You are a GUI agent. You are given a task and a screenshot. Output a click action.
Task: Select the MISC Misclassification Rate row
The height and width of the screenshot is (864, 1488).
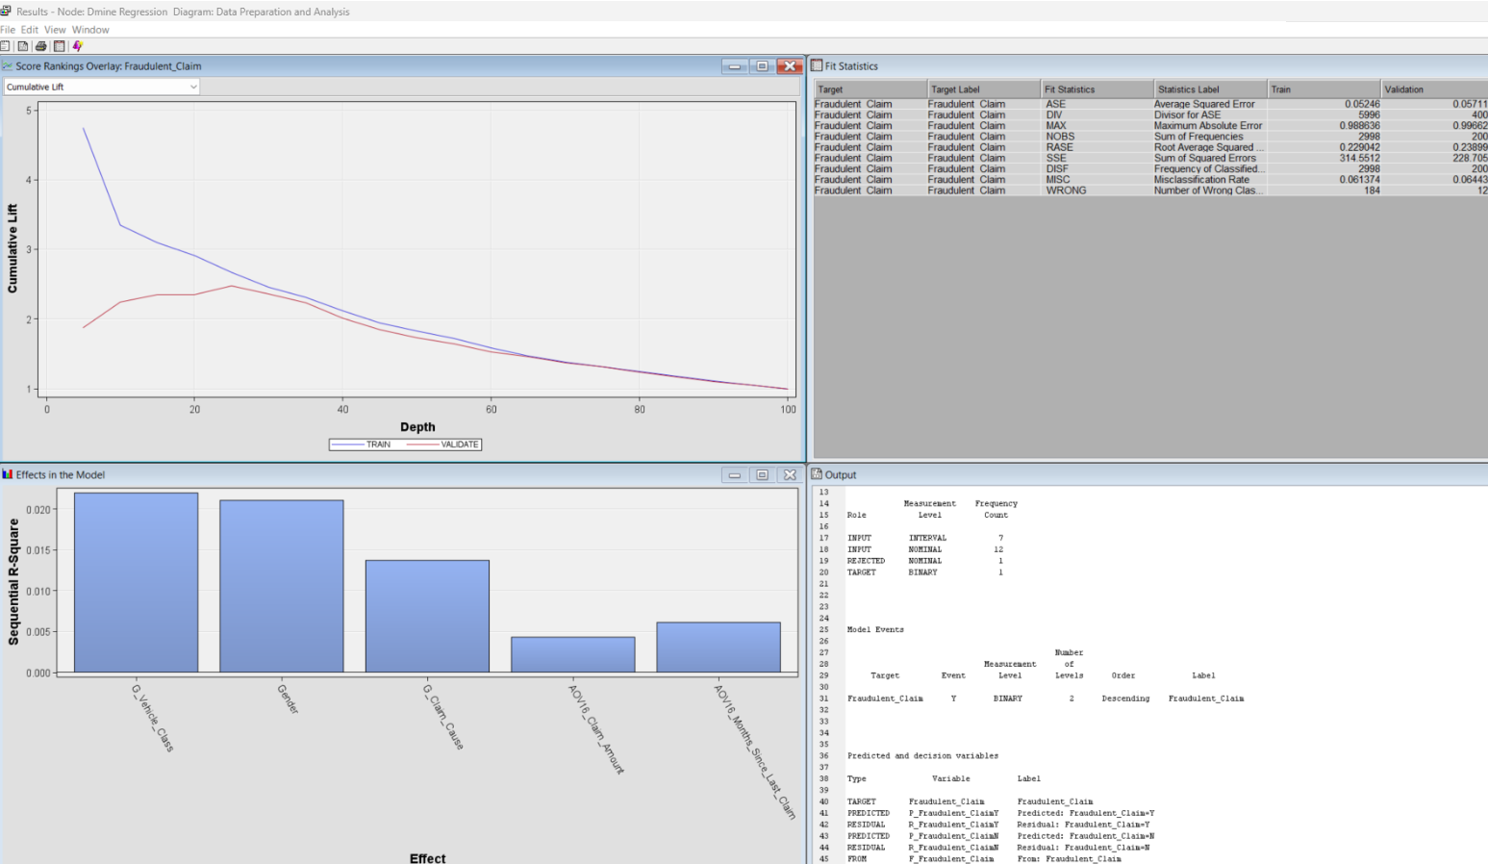click(1150, 180)
